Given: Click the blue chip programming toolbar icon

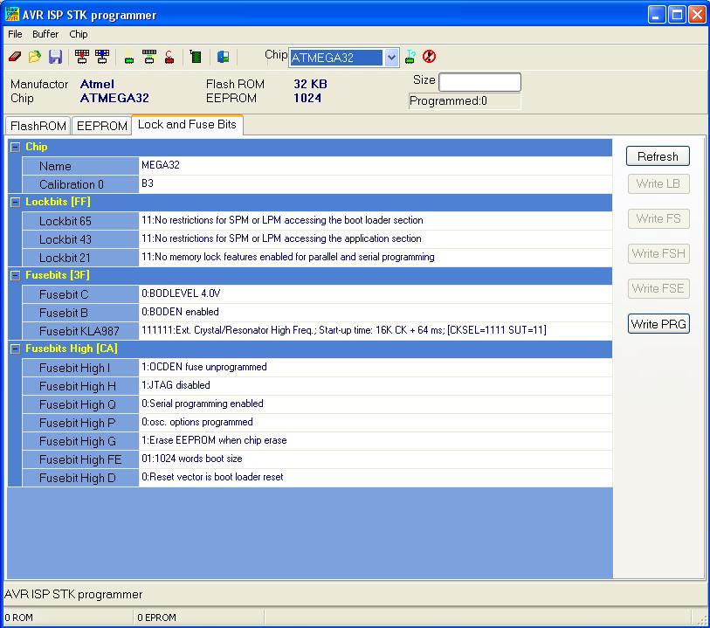Looking at the screenshot, I should (x=101, y=57).
